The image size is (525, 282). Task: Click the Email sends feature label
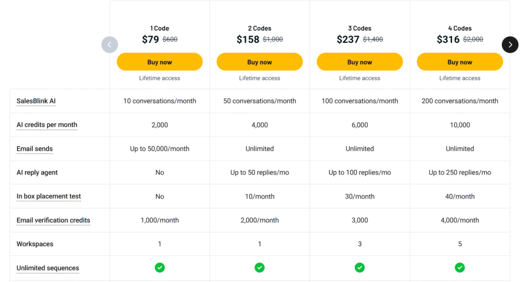[x=34, y=149]
